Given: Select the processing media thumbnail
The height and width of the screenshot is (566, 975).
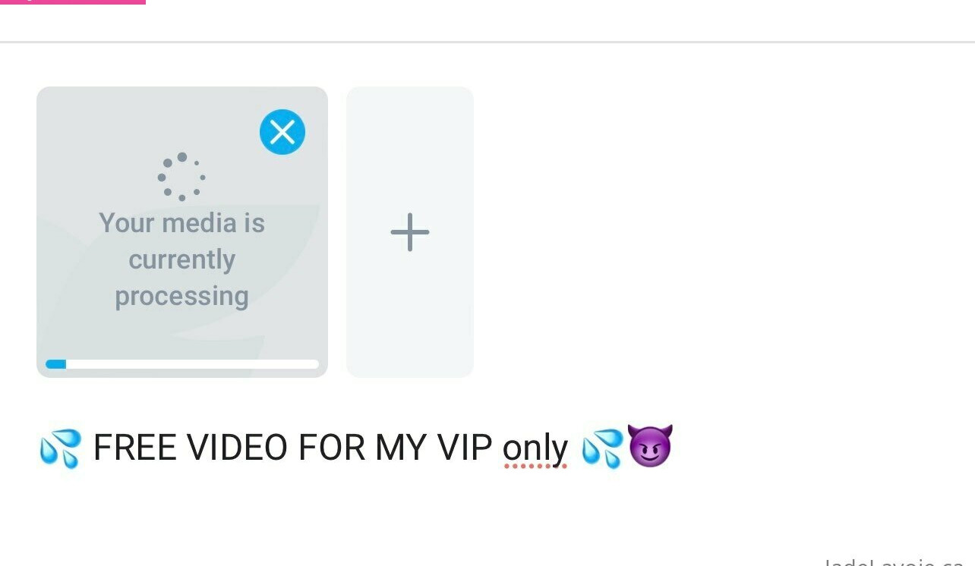Looking at the screenshot, I should (x=182, y=232).
